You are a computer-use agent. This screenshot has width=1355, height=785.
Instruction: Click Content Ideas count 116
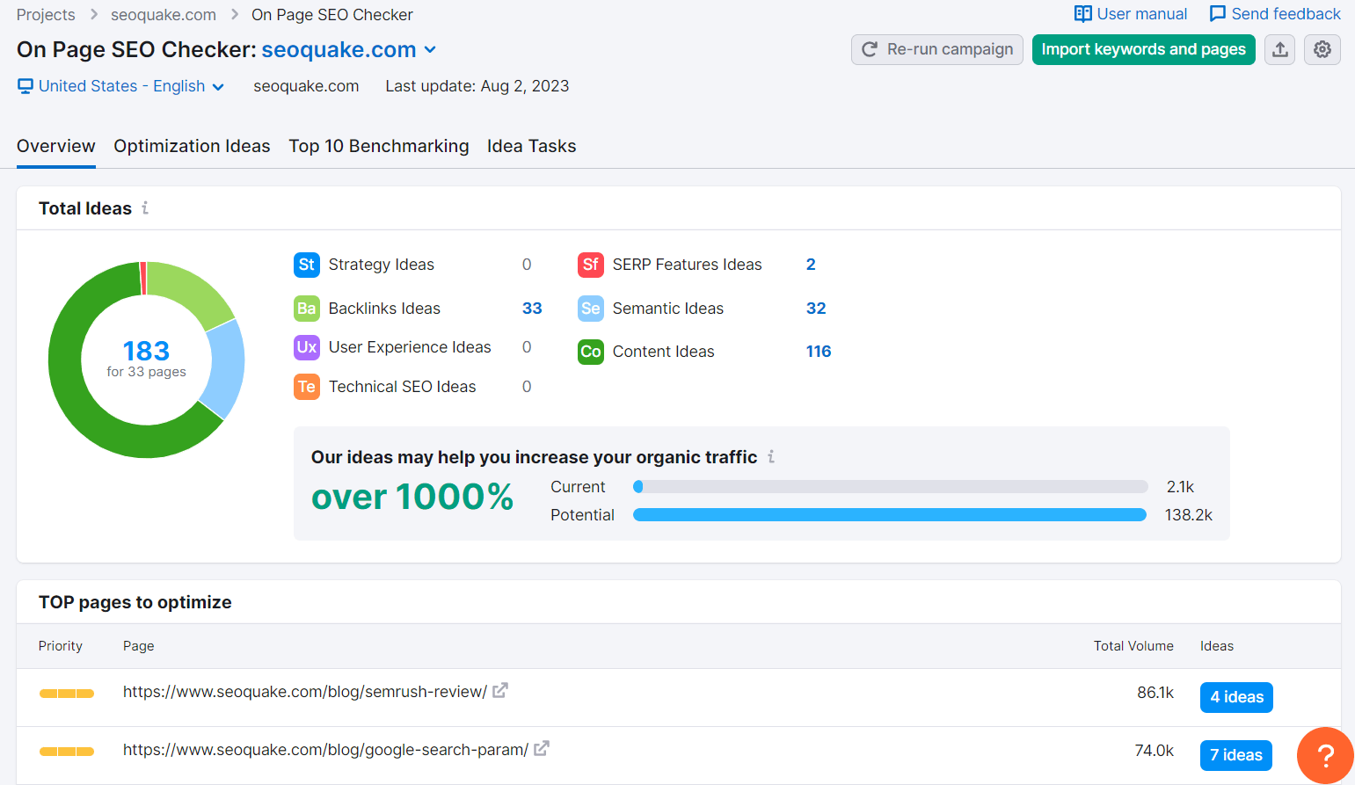[819, 352]
